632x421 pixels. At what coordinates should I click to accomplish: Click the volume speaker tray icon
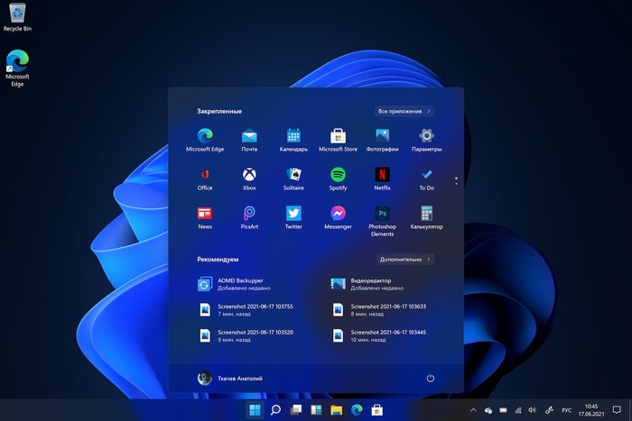pyautogui.click(x=532, y=410)
